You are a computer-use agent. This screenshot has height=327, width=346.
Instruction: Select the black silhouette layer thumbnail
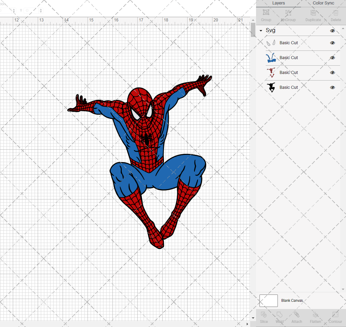(271, 87)
